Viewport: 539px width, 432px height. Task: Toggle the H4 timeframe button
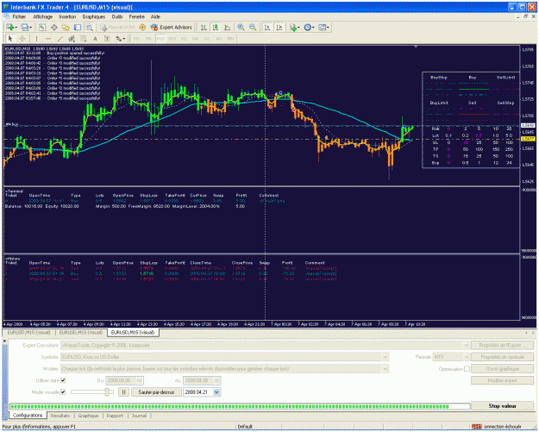pos(195,39)
